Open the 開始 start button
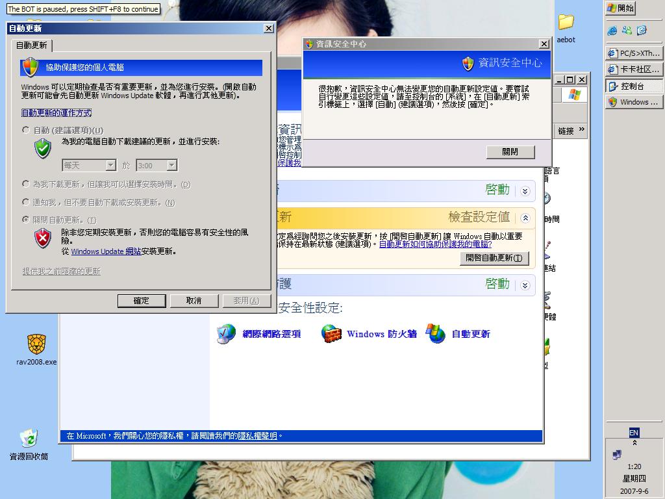The height and width of the screenshot is (499, 665). coord(620,8)
